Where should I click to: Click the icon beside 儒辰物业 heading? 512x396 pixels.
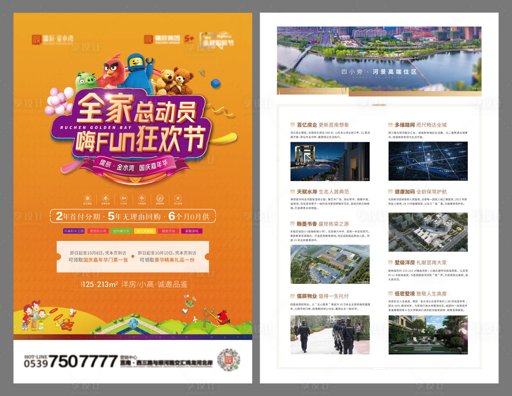(x=292, y=296)
